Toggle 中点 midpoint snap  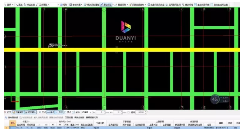(59, 112)
